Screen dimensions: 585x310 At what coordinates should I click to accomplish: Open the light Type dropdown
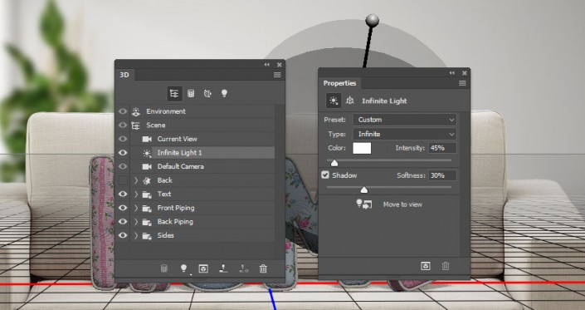click(x=405, y=134)
